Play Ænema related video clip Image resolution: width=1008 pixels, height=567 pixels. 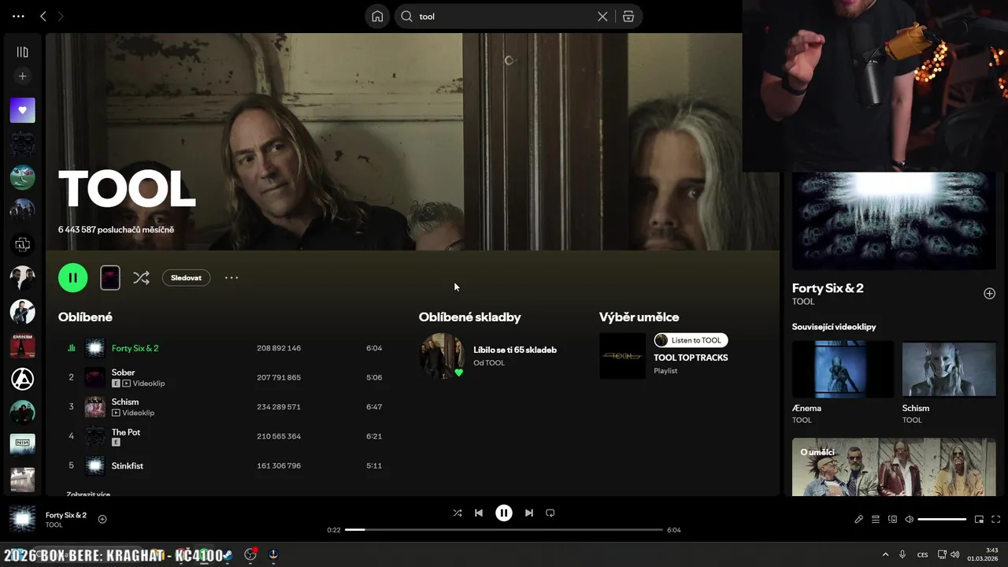click(843, 369)
